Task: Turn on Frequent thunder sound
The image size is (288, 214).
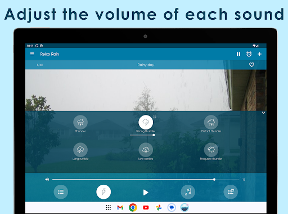Action: coord(211,150)
